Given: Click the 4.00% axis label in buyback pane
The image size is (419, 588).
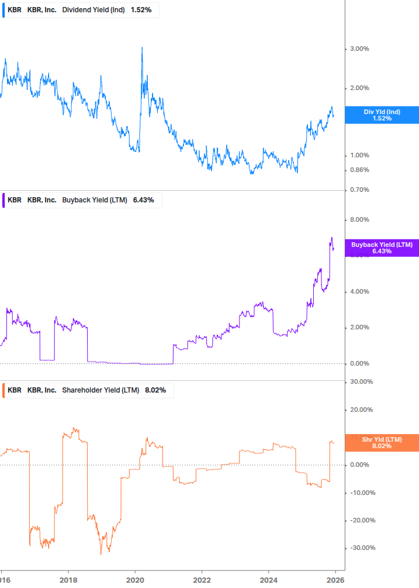Looking at the screenshot, I should point(359,291).
